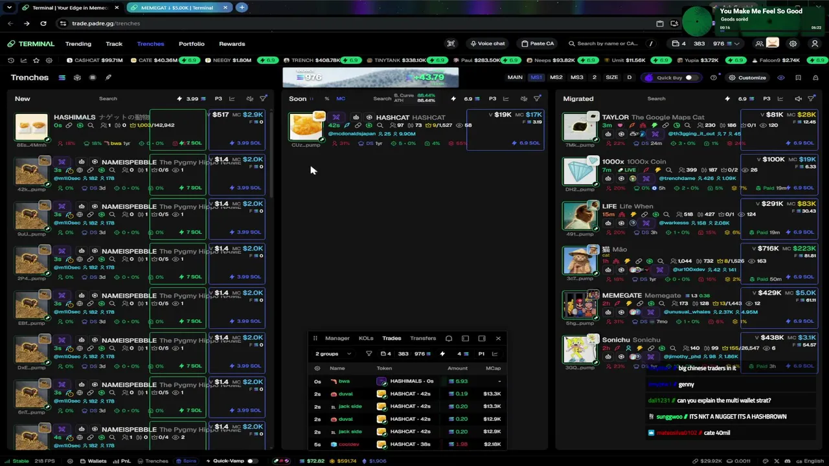Open the Trending tab
The image size is (829, 466).
[78, 44]
